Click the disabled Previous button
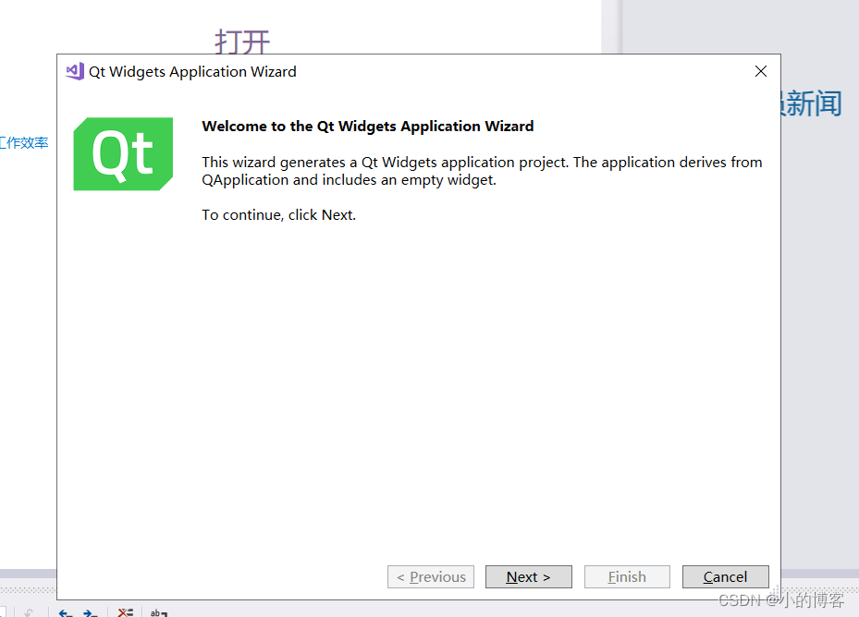This screenshot has height=617, width=859. (x=430, y=576)
